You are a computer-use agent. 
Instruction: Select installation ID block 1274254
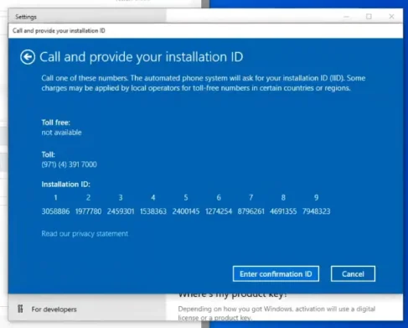(x=219, y=211)
